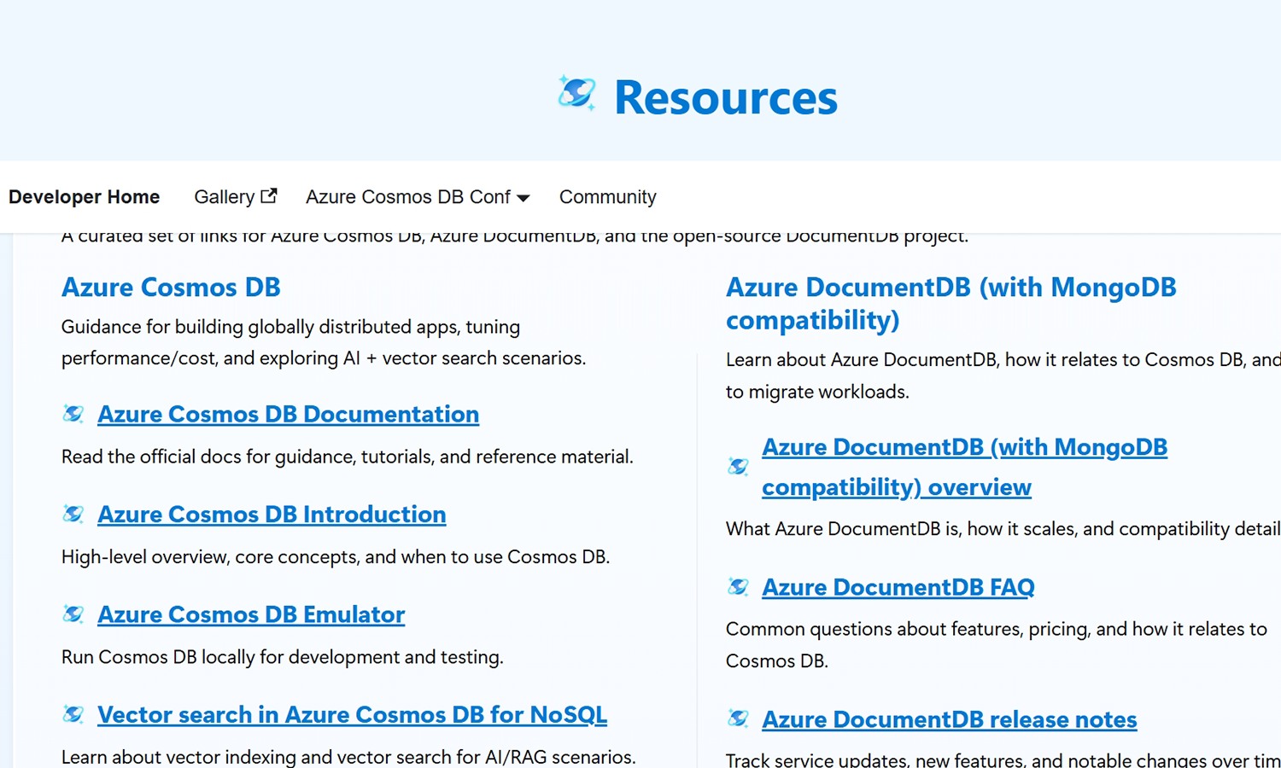Click the planet icon beside Azure Cosmos DB Documentation
This screenshot has height=768, width=1281.
[73, 414]
